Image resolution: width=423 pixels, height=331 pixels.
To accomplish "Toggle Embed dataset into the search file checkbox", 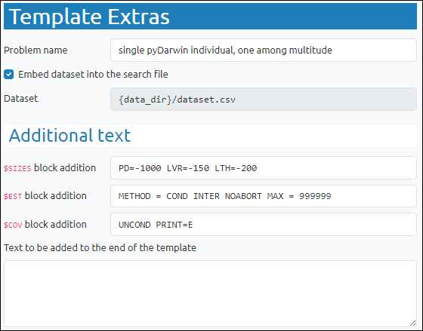I will pos(8,75).
